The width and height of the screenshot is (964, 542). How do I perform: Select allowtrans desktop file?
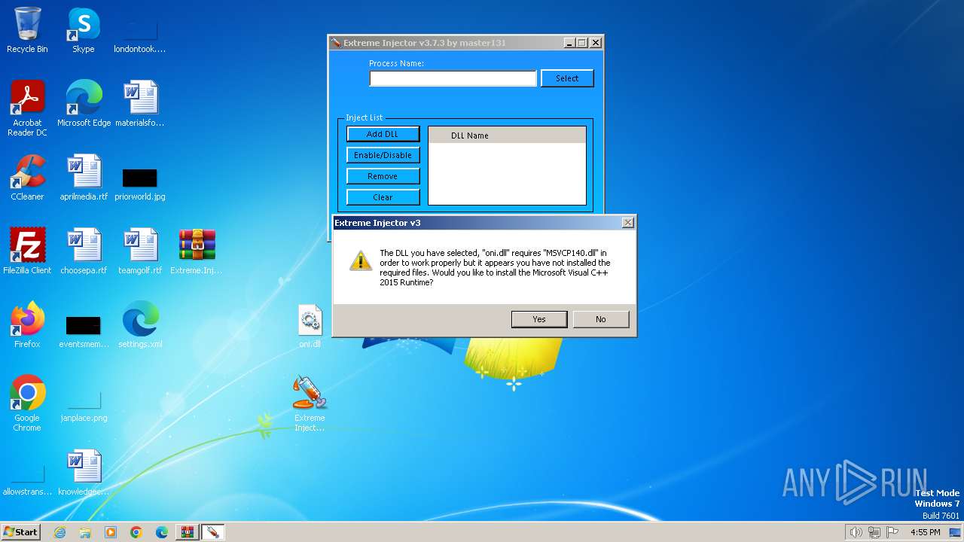(27, 480)
